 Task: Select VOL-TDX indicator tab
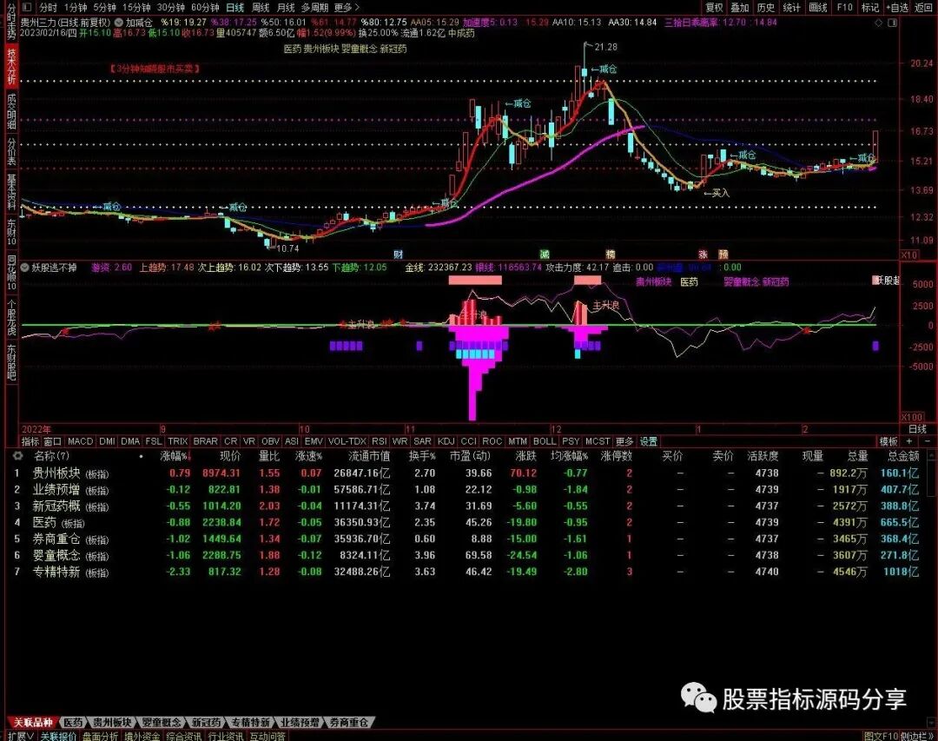[x=347, y=441]
